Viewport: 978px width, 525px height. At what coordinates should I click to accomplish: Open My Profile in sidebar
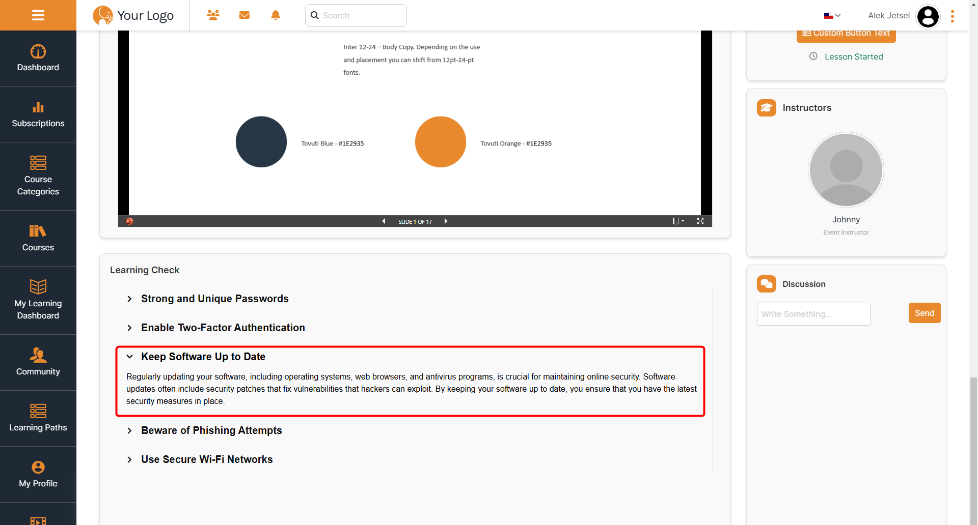point(38,475)
